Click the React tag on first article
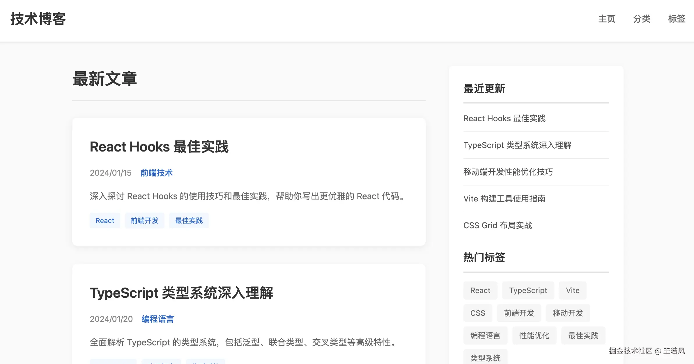Viewport: 694px width, 364px height. 105,221
